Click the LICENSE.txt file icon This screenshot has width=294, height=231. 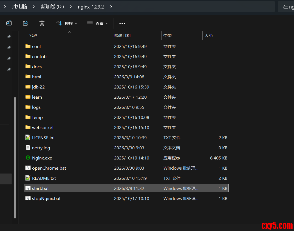pos(28,138)
